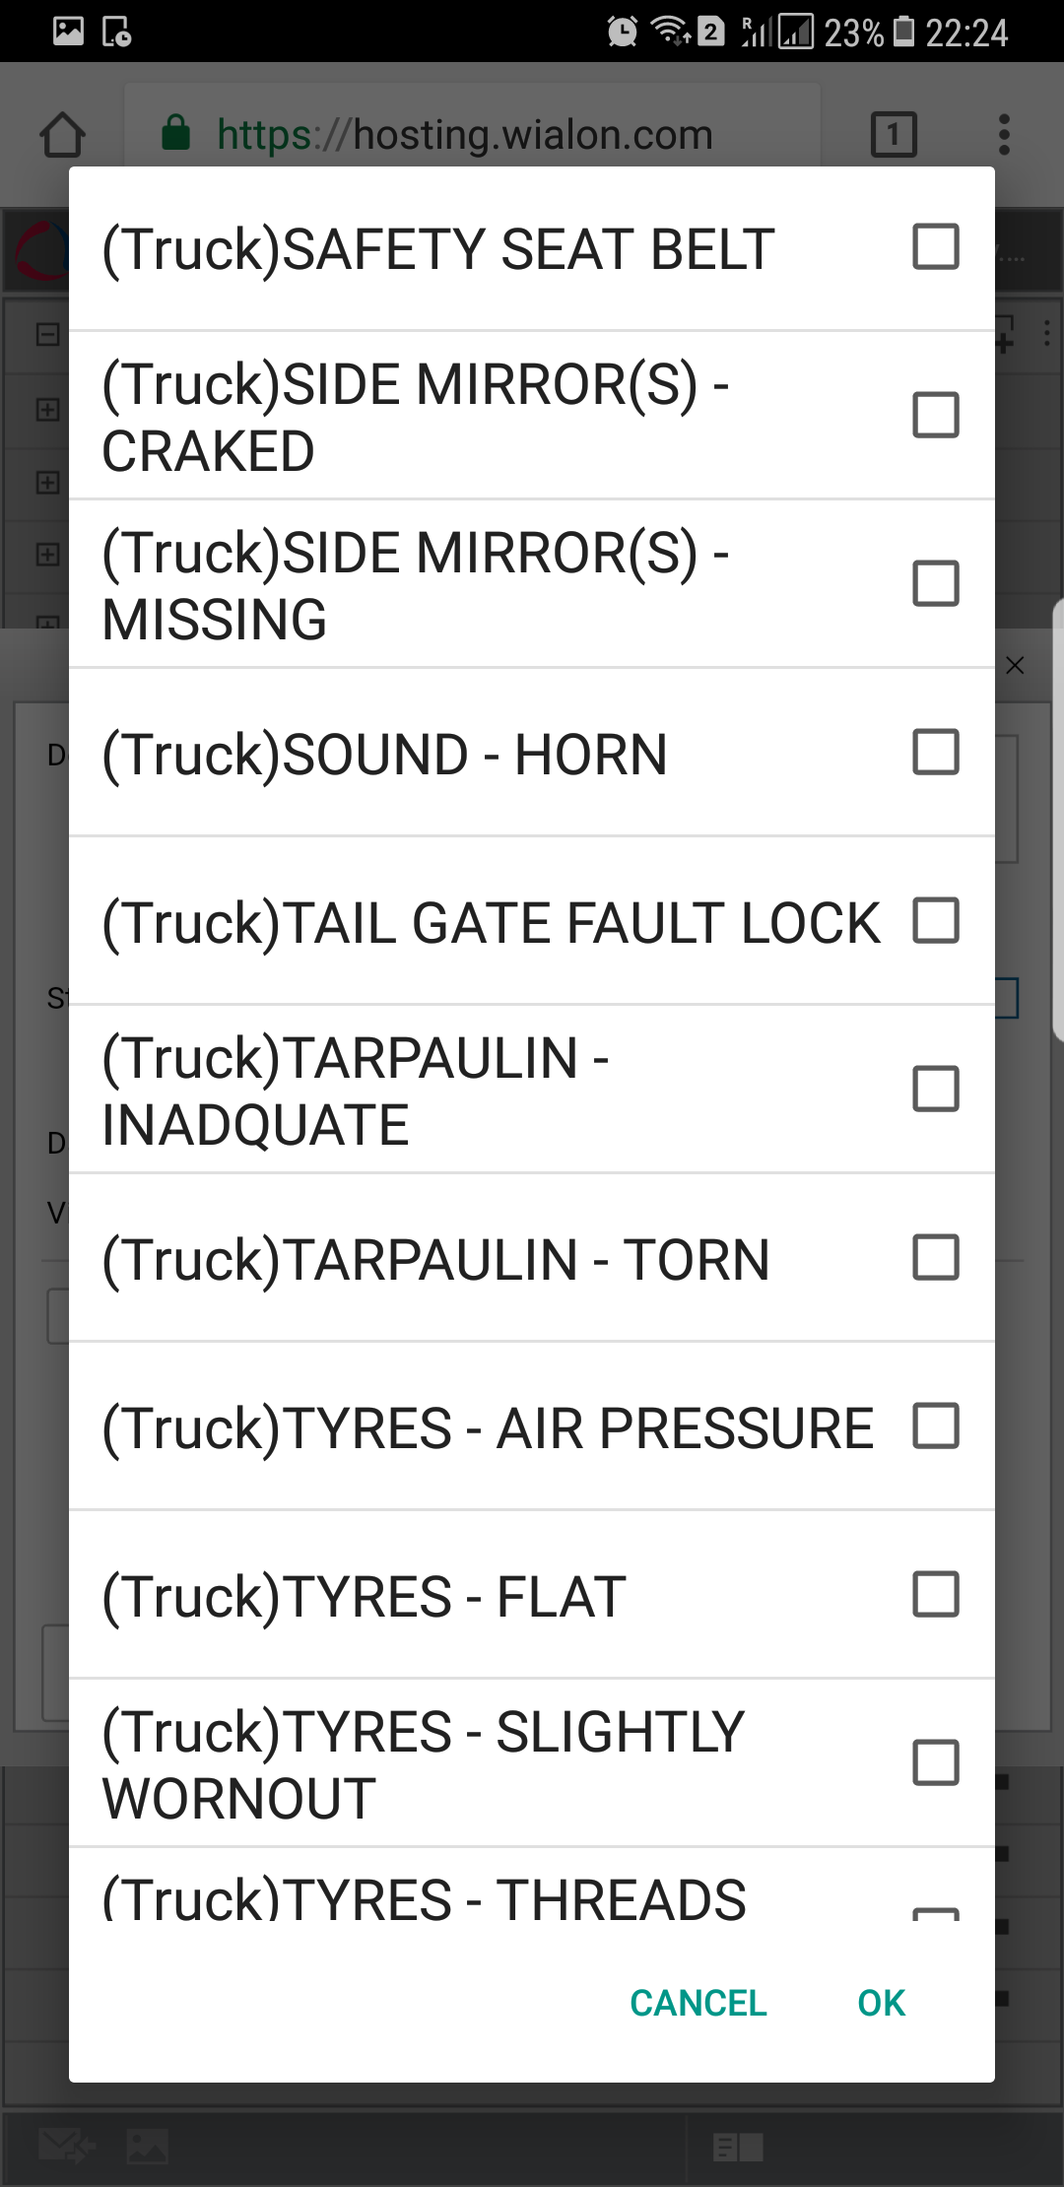Mark TYRES - AIR PRESSURE checkbox
Image resolution: width=1064 pixels, height=2187 pixels.
point(935,1426)
